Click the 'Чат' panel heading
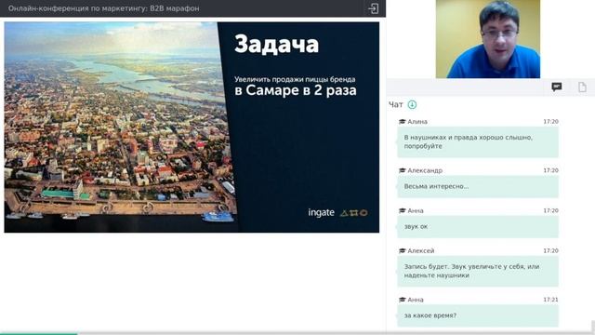This screenshot has width=595, height=335. coord(396,104)
